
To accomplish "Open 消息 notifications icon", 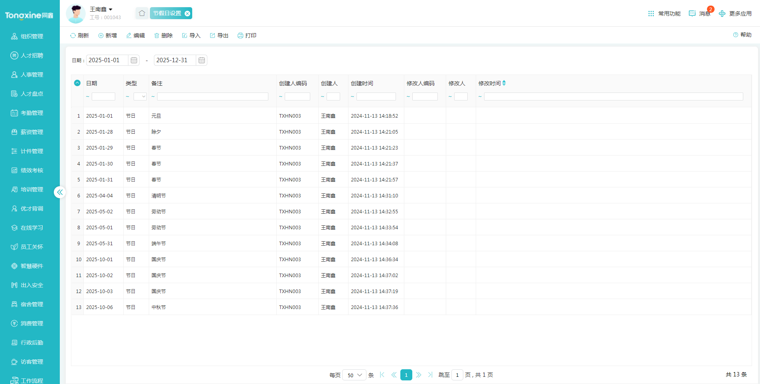I will [x=692, y=14].
